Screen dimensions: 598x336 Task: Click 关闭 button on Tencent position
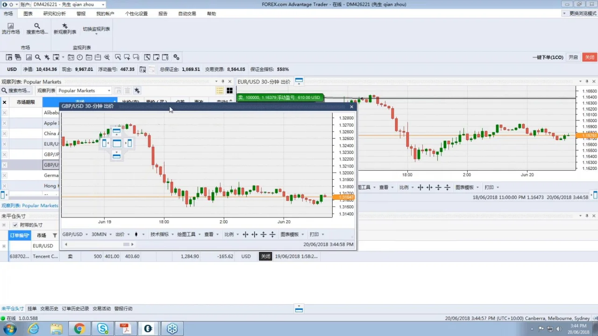point(265,256)
